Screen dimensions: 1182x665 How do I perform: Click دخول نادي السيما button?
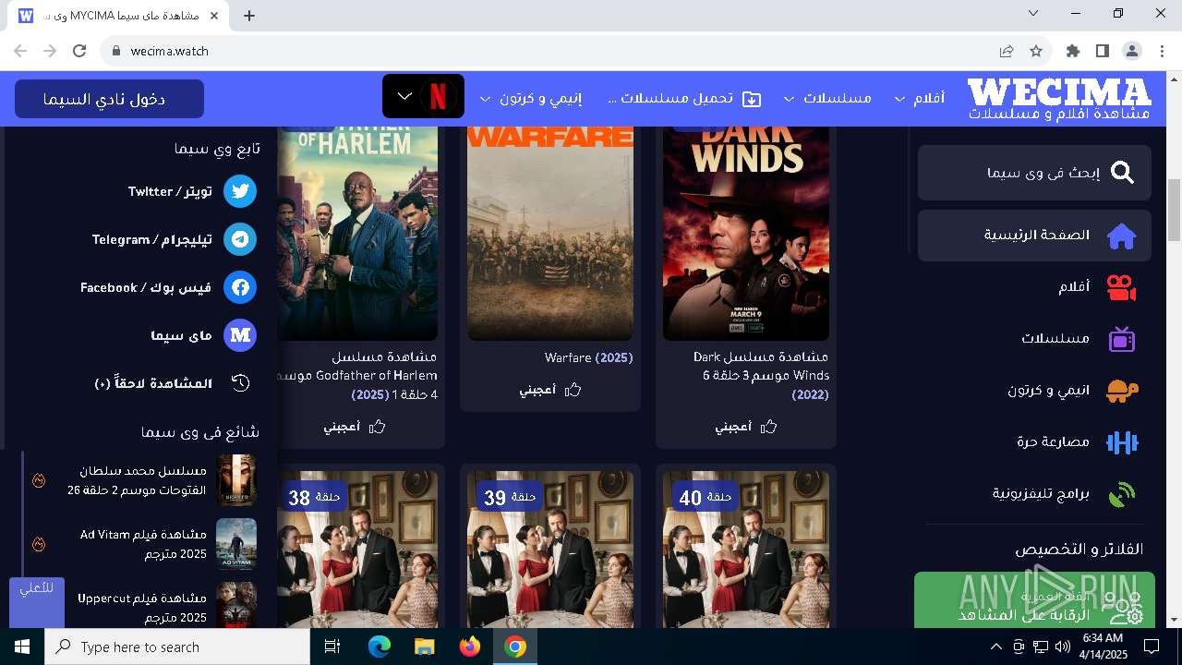109,99
